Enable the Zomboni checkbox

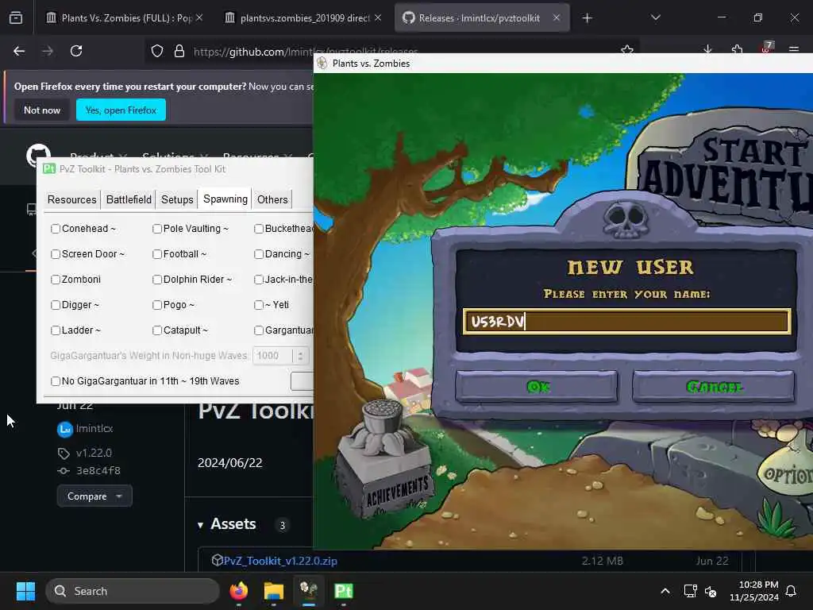[56, 280]
